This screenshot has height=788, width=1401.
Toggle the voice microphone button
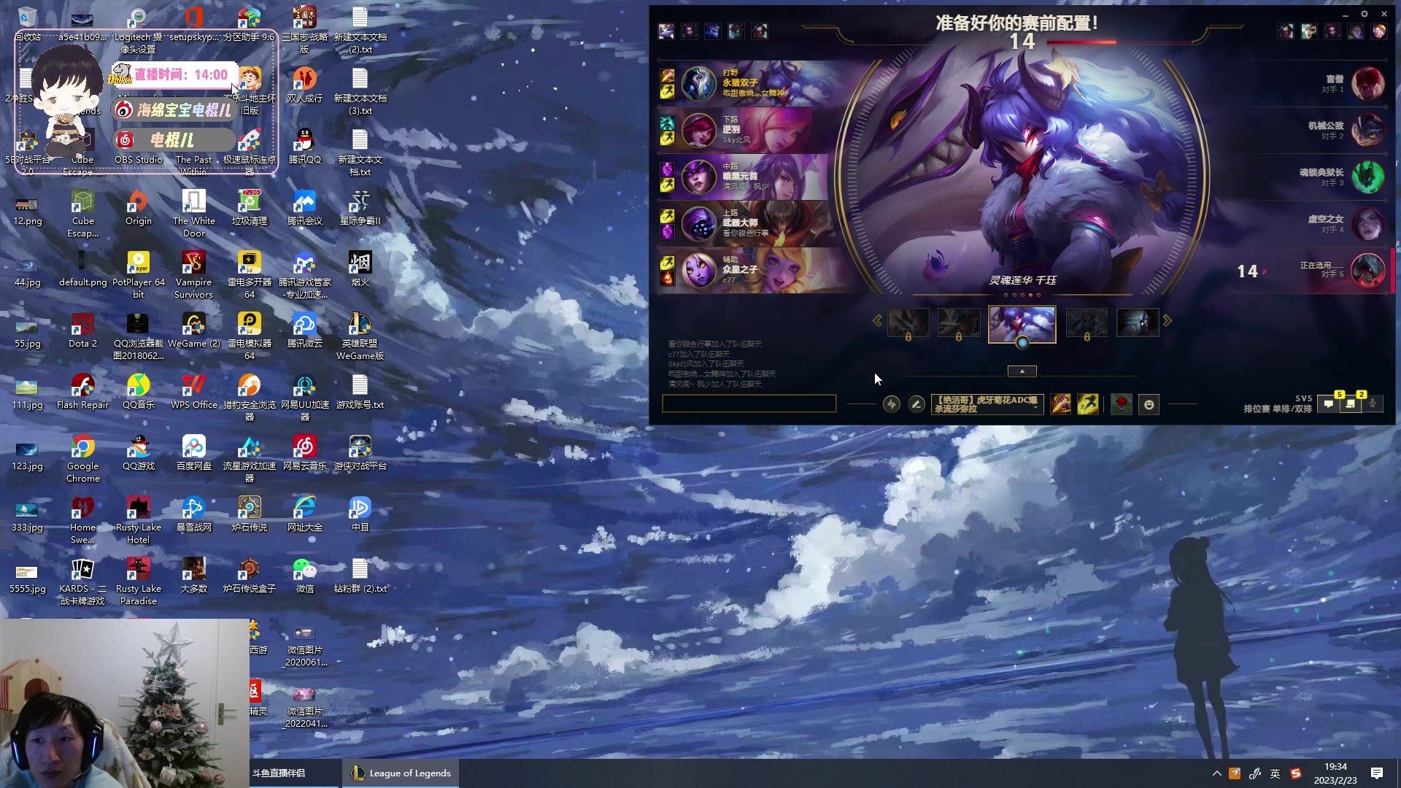pyautogui.click(x=1373, y=404)
